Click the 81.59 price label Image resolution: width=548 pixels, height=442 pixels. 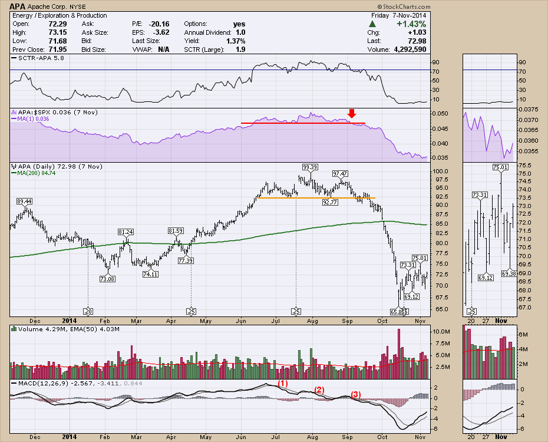176,230
